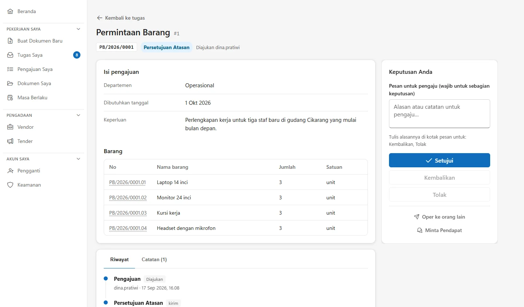524x307 pixels.
Task: Click the Masa Berlaku calendar icon
Action: pyautogui.click(x=10, y=98)
